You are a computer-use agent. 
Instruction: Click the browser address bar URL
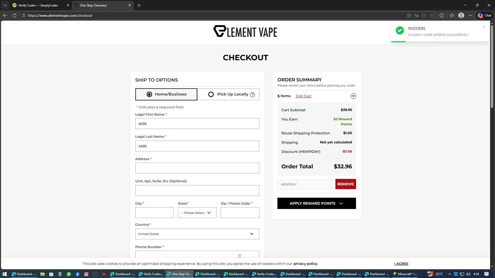(60, 15)
